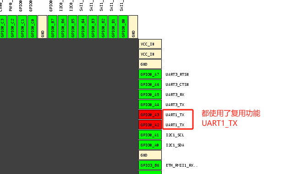Click the VCC_IN pin directly above GND

coord(150,54)
